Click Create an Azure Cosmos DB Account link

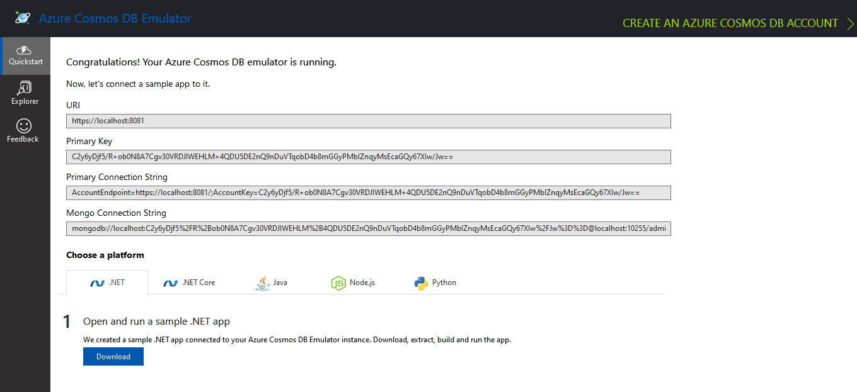(730, 23)
